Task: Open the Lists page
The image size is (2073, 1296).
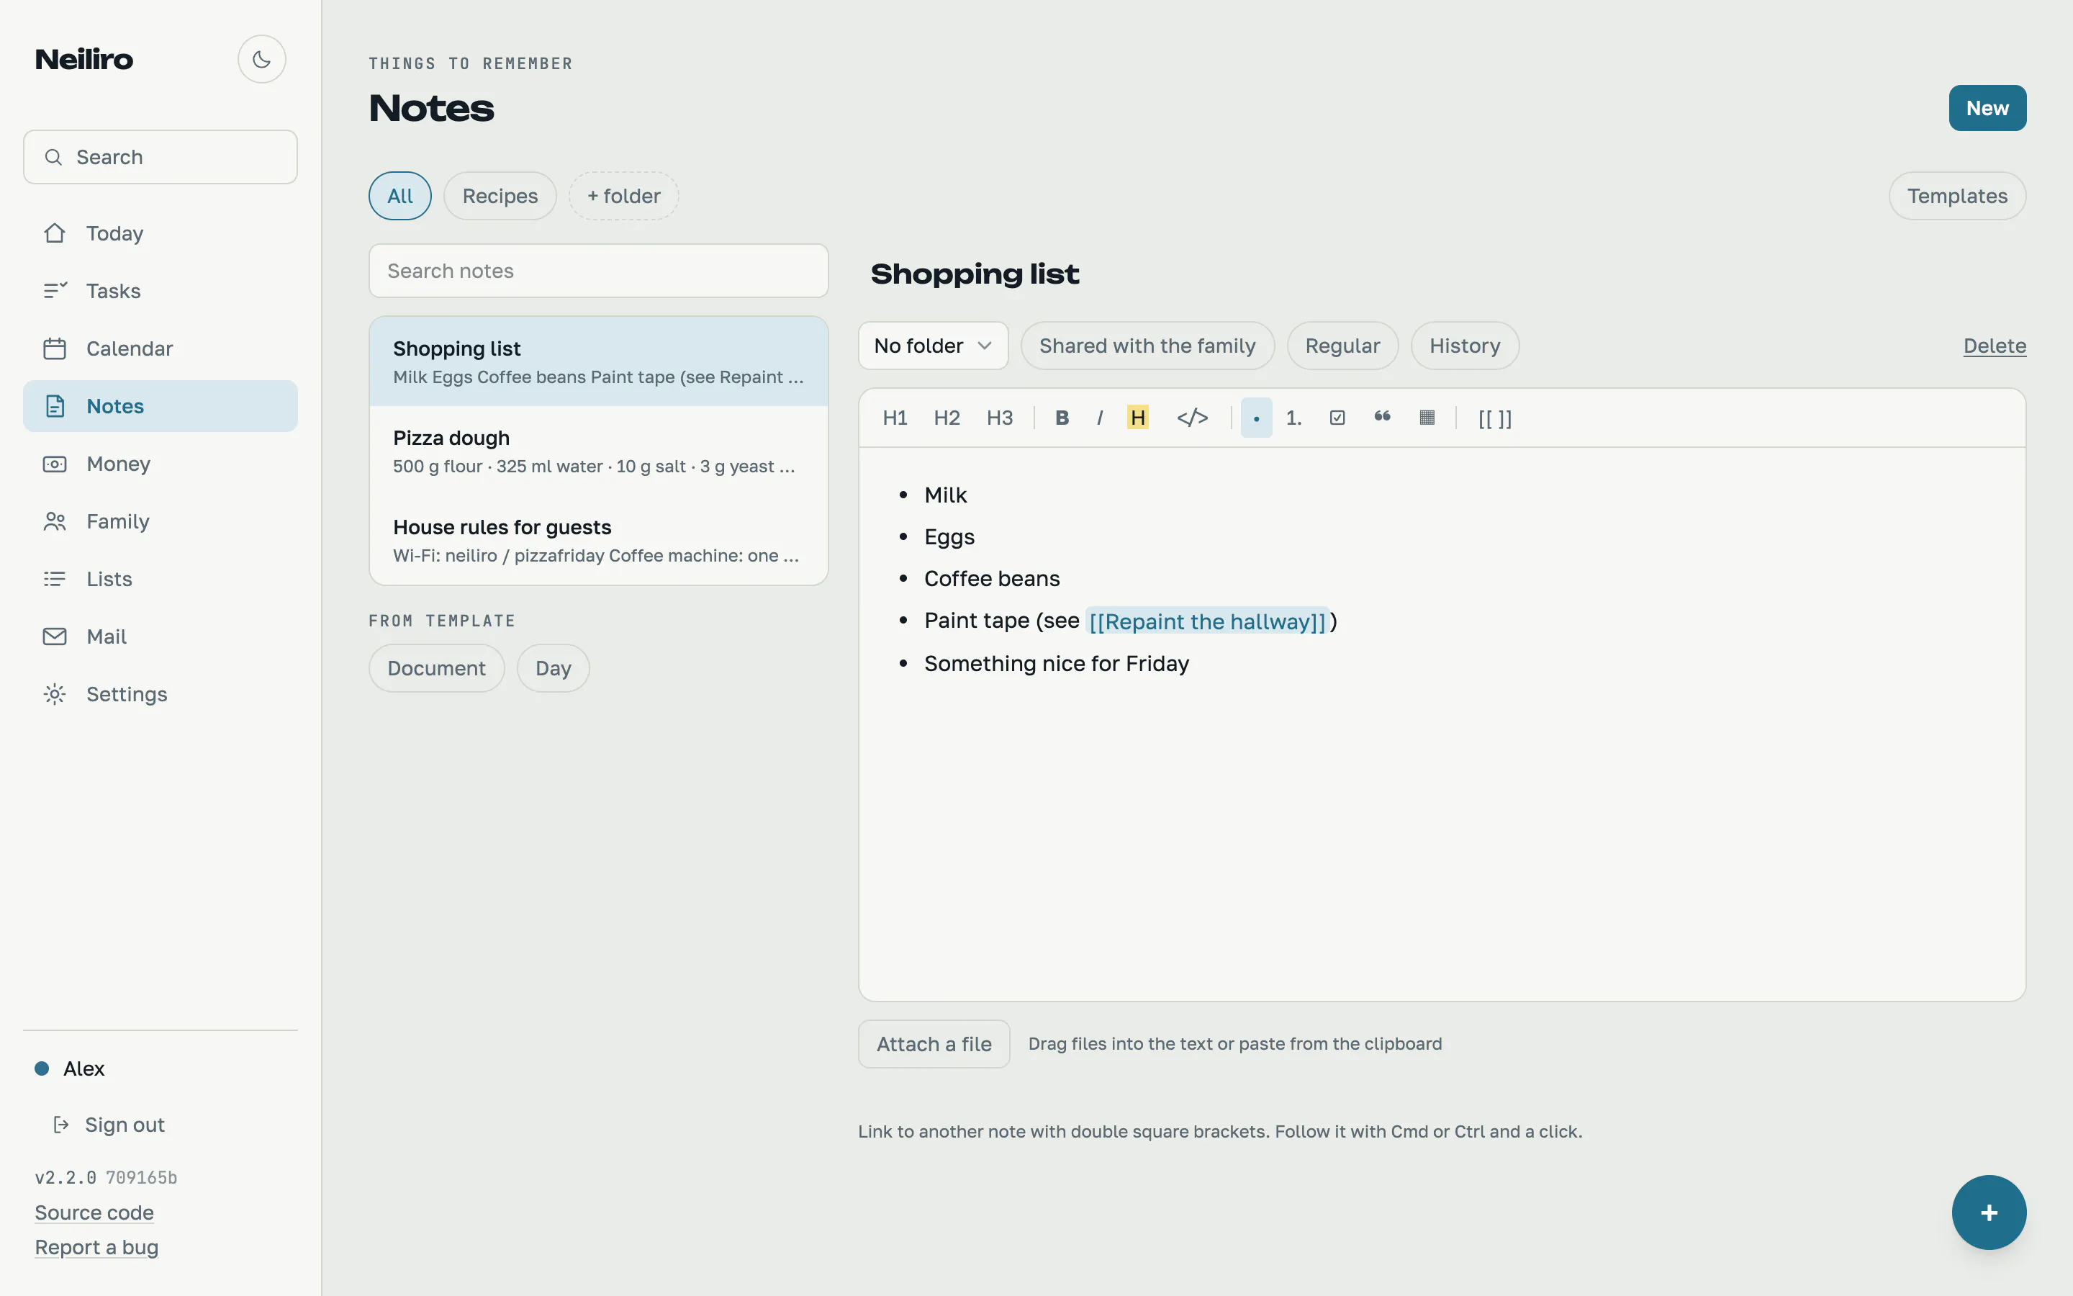Action: pyautogui.click(x=161, y=579)
